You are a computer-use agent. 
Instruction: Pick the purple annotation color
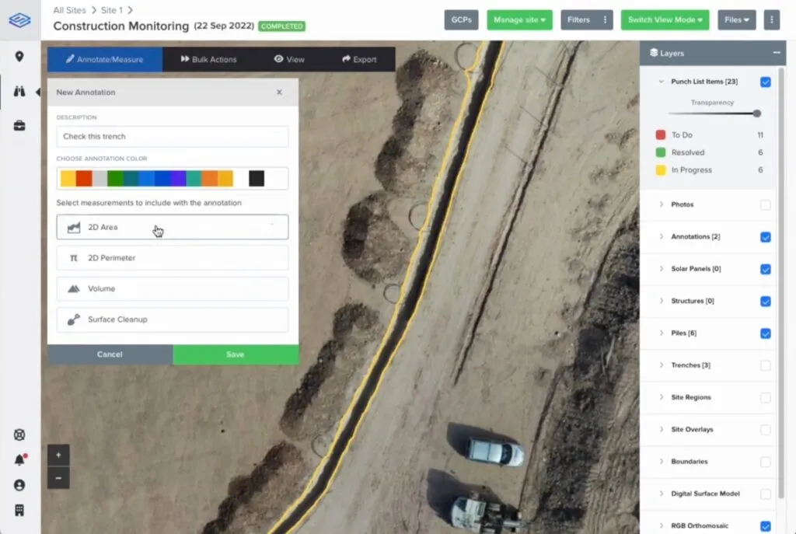coord(178,178)
